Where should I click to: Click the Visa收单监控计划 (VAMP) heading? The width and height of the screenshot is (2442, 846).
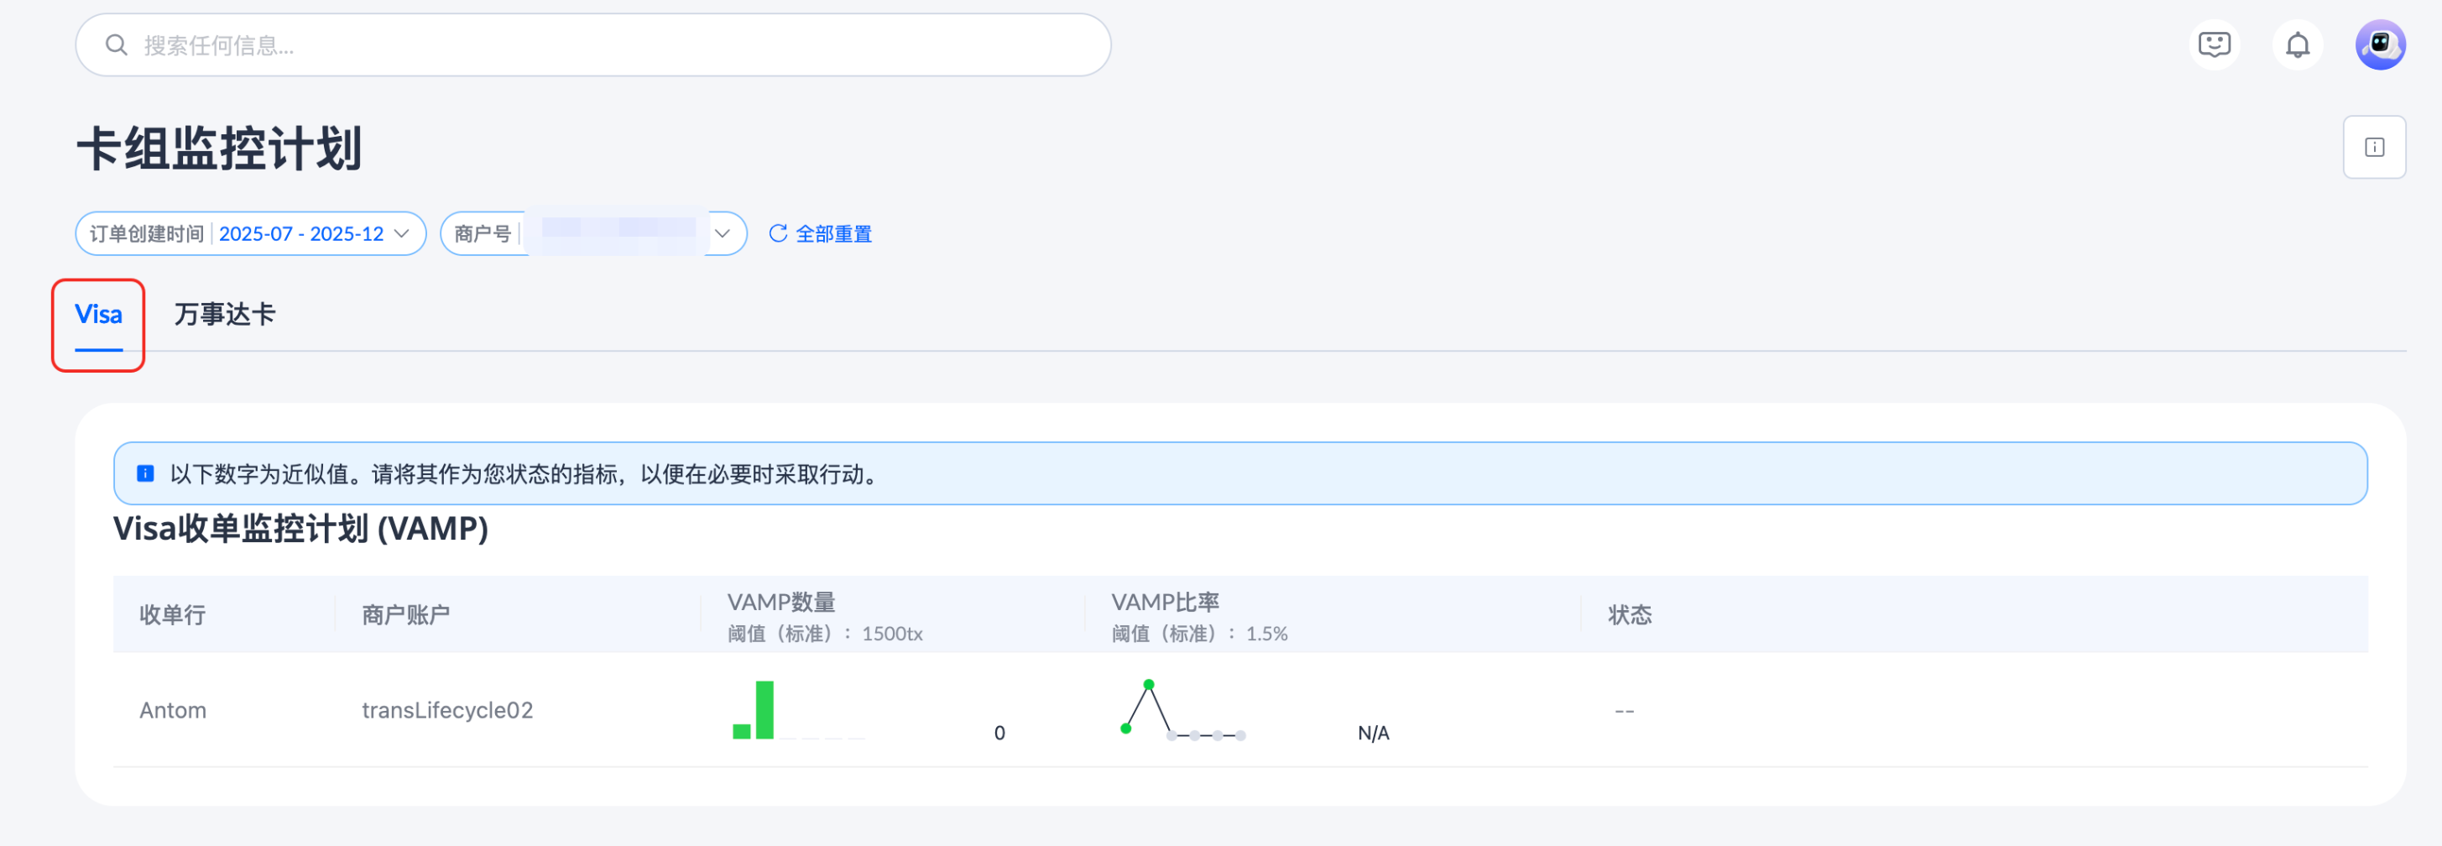[300, 528]
